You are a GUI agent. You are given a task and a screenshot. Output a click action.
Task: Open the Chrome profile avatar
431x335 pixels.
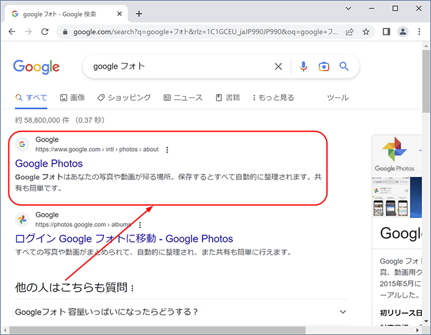[403, 32]
